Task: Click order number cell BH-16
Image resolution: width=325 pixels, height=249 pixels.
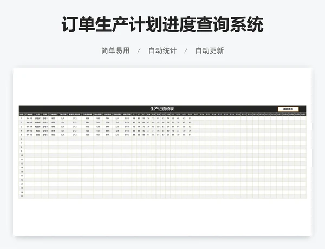Action: (x=29, y=135)
